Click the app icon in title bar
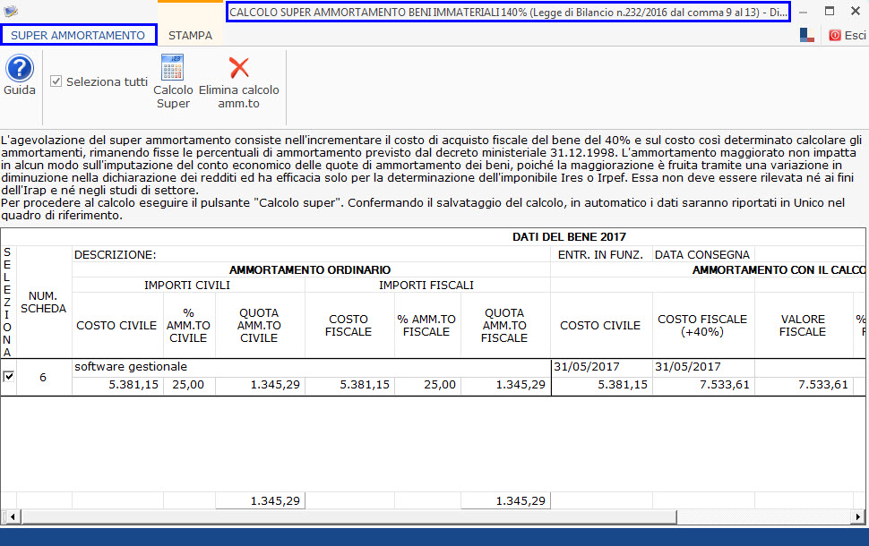The image size is (869, 546). click(11, 12)
